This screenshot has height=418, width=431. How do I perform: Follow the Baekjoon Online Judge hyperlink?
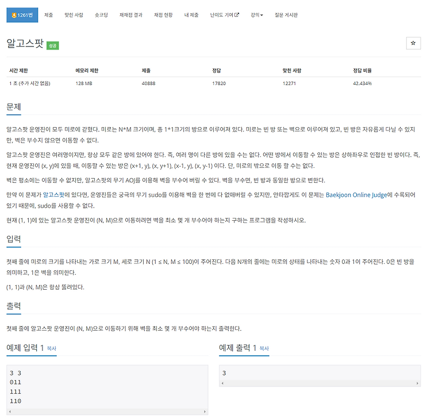pyautogui.click(x=356, y=195)
